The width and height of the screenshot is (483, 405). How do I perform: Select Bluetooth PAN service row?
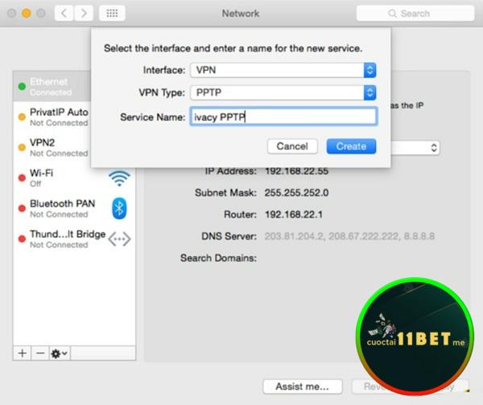(x=74, y=209)
